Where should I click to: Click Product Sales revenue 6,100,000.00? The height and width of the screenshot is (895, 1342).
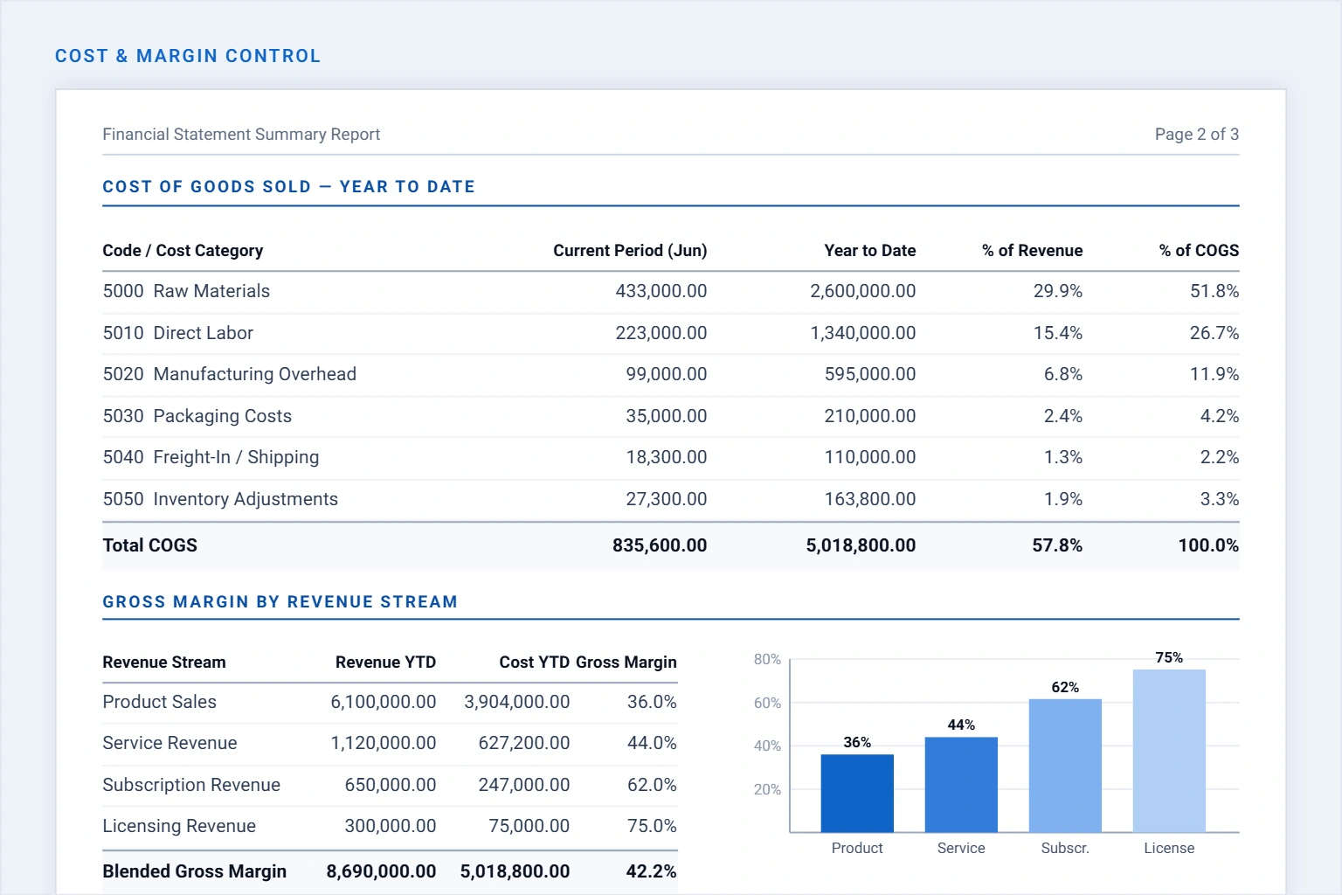(x=383, y=702)
